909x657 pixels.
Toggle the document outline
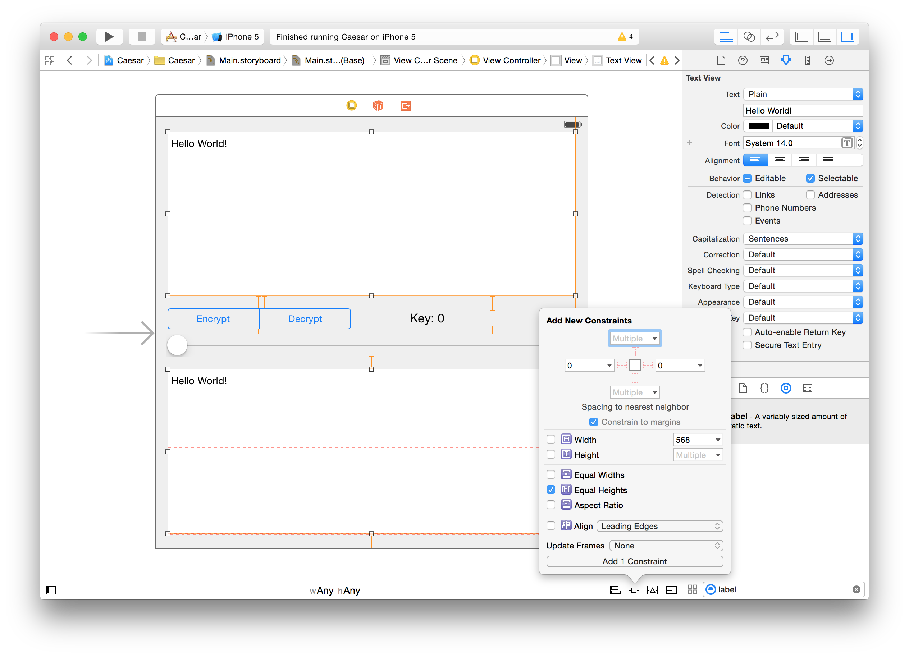51,590
